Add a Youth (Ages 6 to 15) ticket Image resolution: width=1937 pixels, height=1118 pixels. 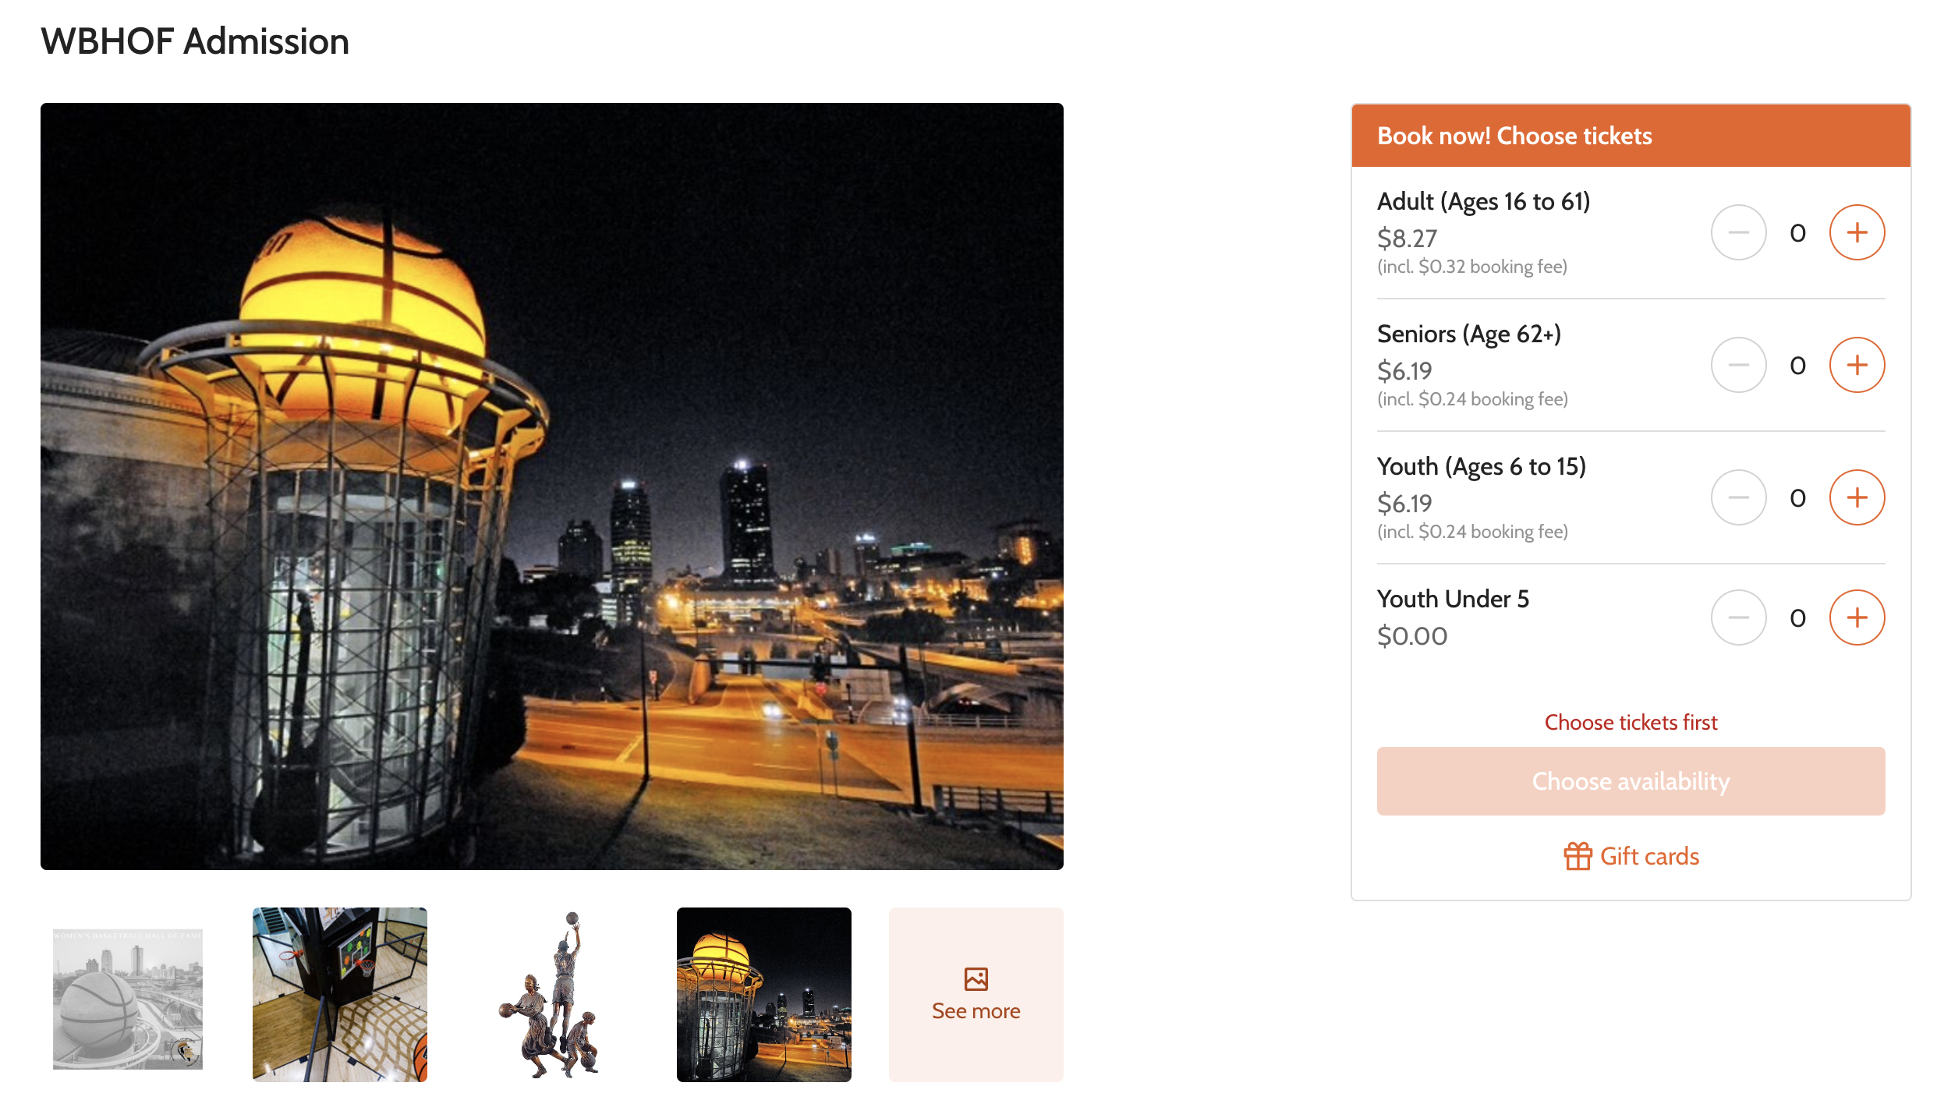click(x=1857, y=497)
